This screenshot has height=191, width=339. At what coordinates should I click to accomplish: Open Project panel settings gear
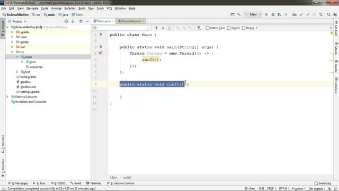[x=81, y=21]
